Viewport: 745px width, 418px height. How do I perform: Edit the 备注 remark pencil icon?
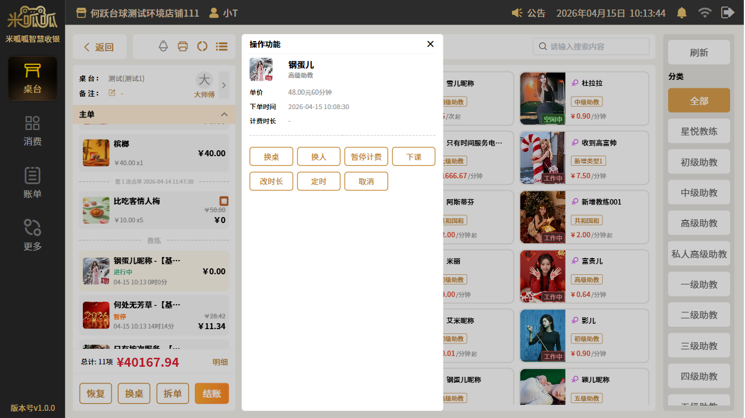[x=111, y=93]
